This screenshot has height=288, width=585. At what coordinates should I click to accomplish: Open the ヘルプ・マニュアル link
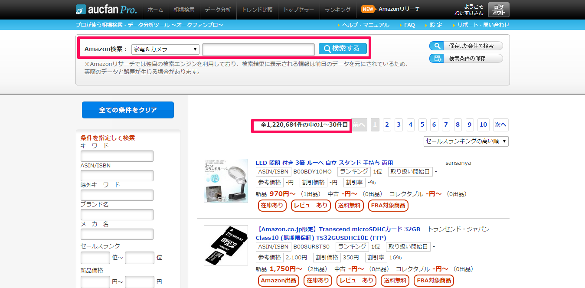tap(365, 25)
